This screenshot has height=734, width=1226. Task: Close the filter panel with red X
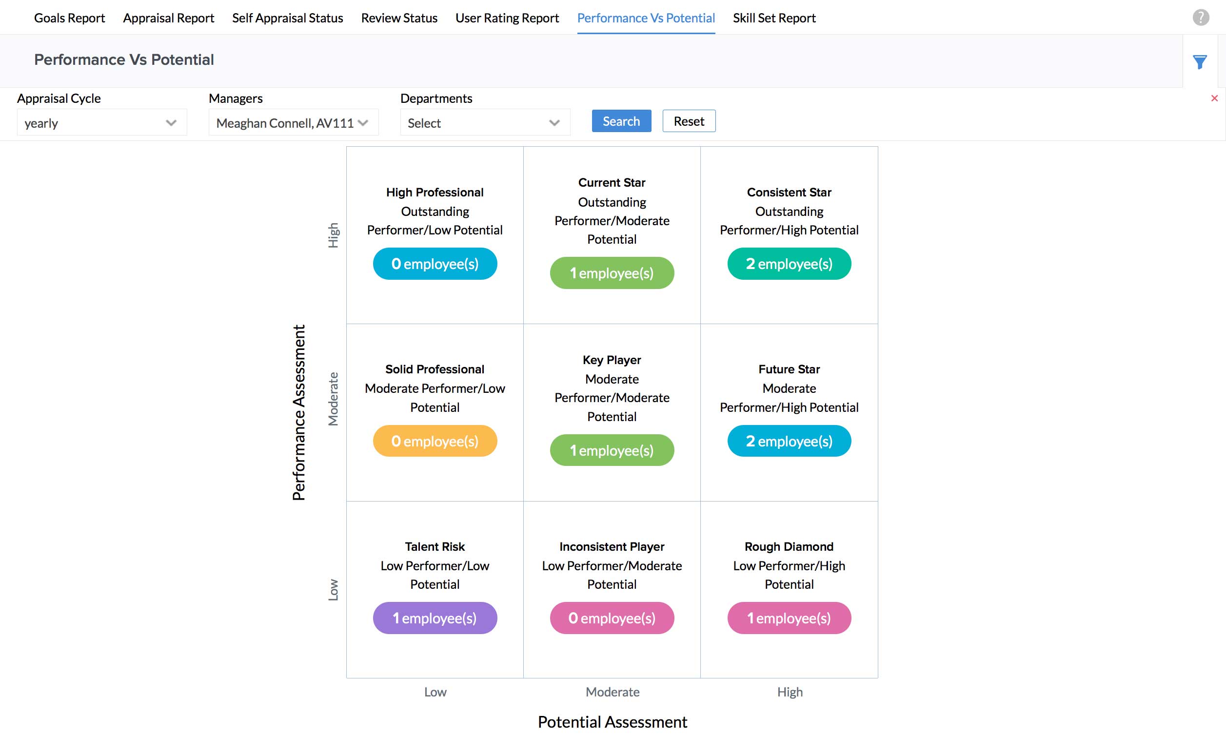[x=1214, y=98]
